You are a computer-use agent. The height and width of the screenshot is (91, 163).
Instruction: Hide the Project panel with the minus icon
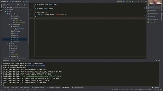(x=28, y=5)
